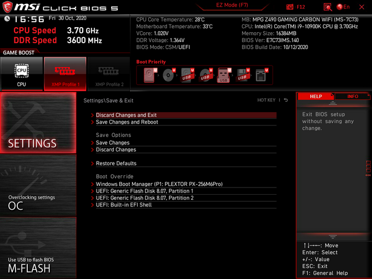The height and width of the screenshot is (279, 372).
Task: Click the CPU Speed 3.70 GHz value
Action: [83, 31]
